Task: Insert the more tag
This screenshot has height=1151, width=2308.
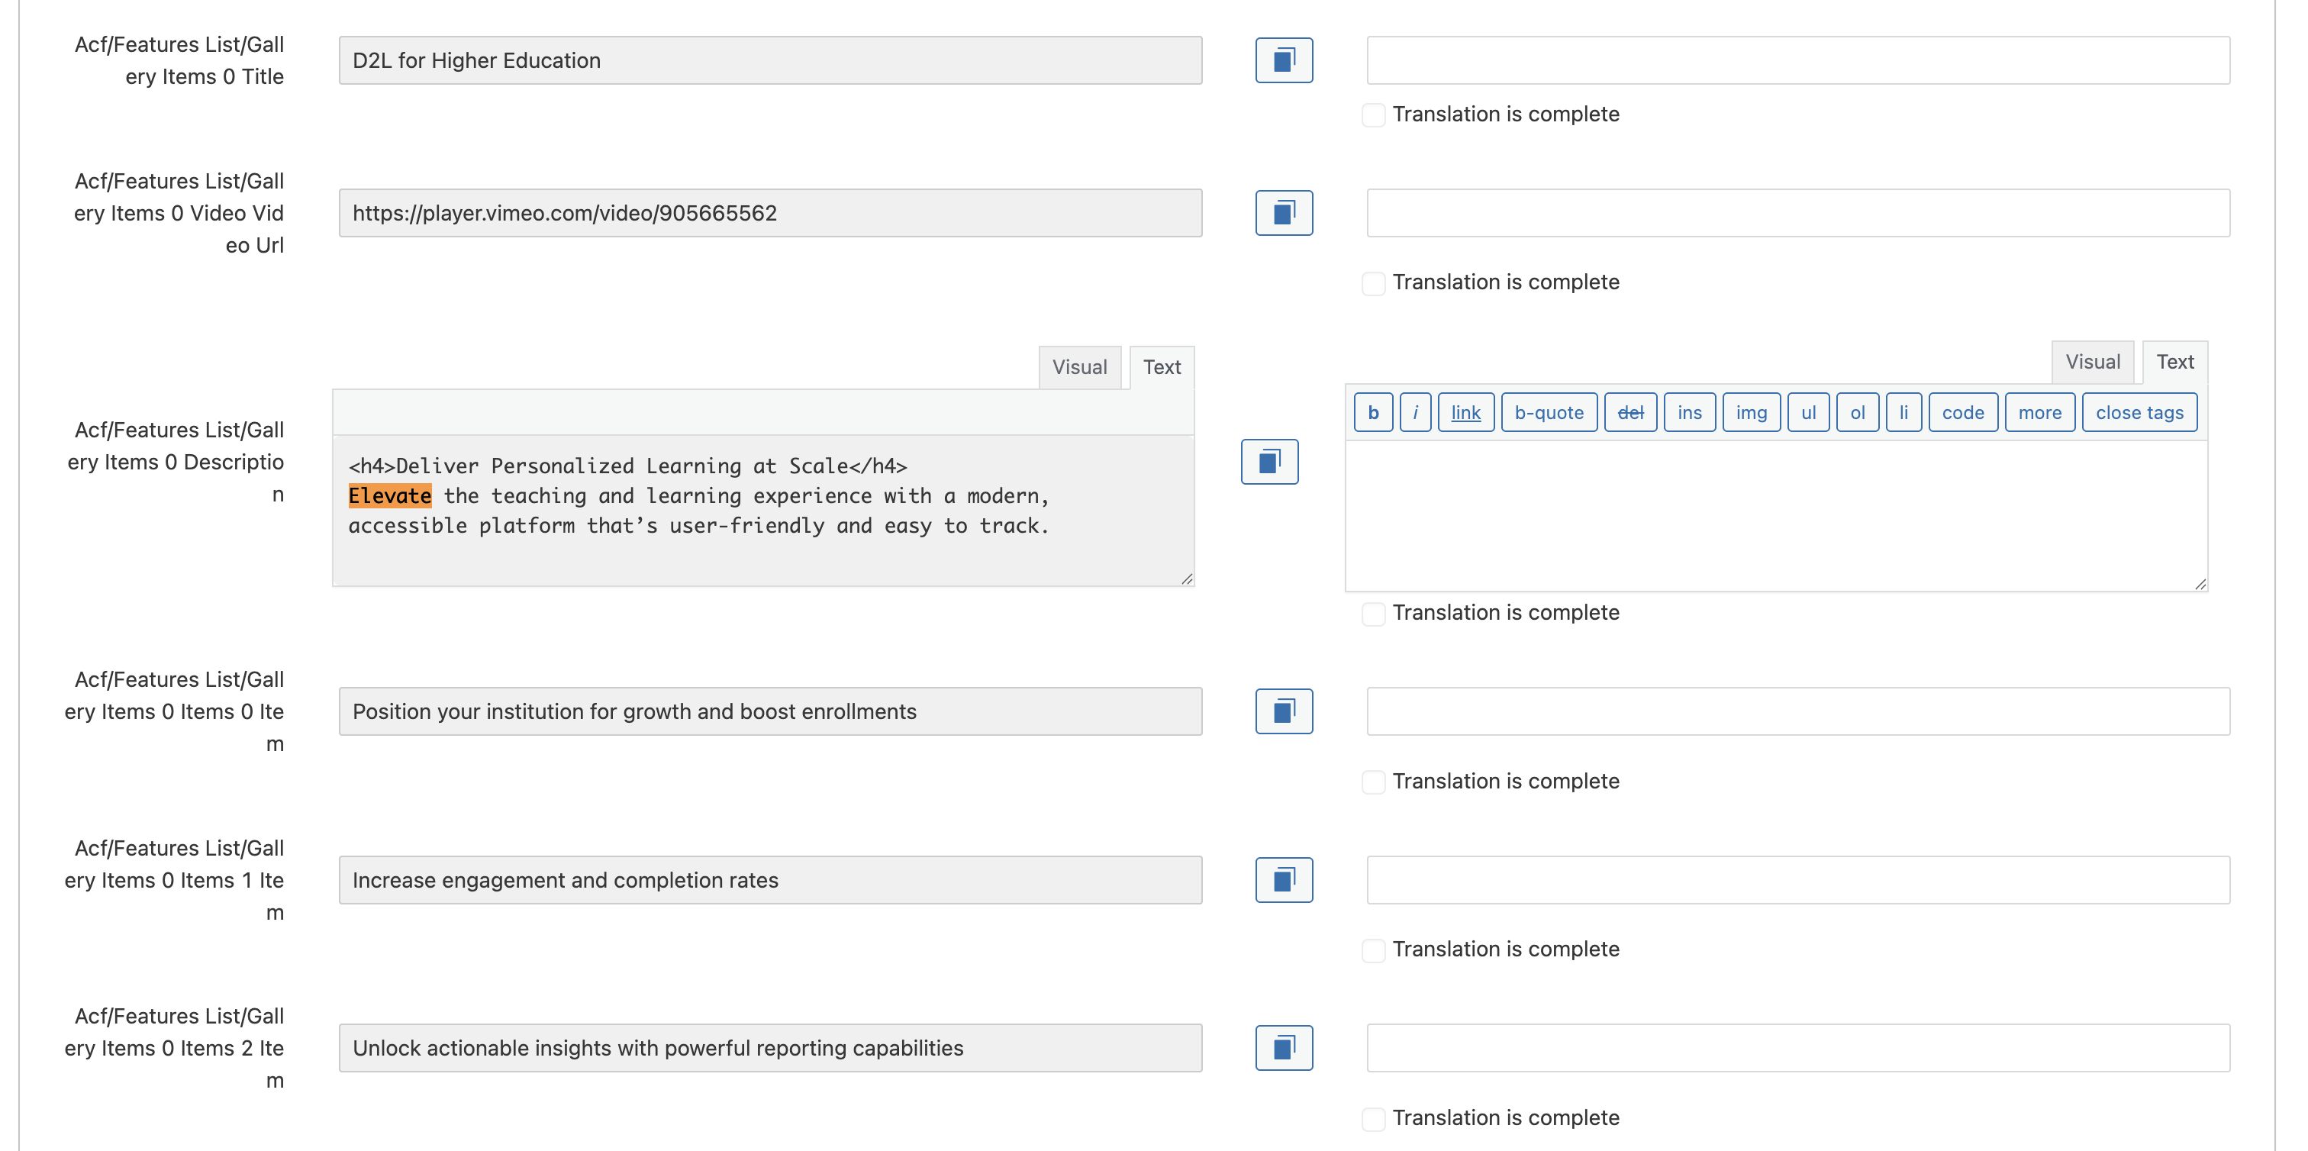Action: (2039, 413)
